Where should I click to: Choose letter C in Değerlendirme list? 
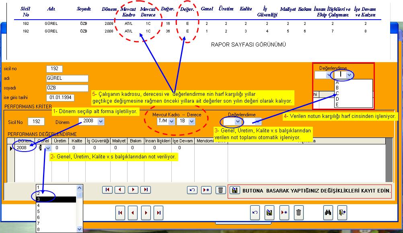(x=337, y=93)
